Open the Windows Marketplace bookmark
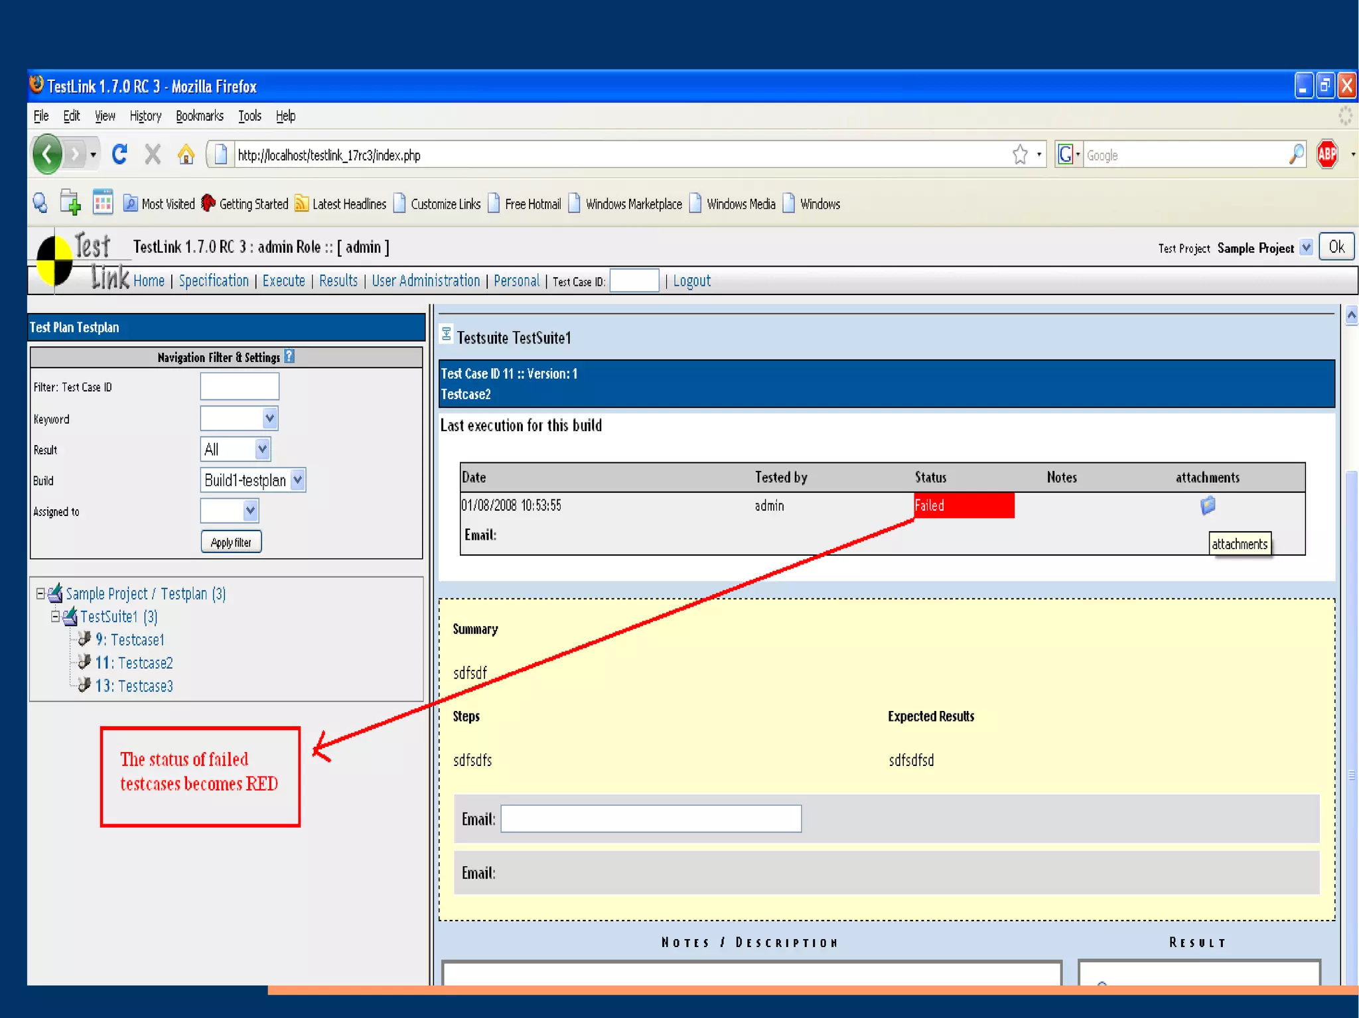This screenshot has width=1359, height=1018. (625, 204)
